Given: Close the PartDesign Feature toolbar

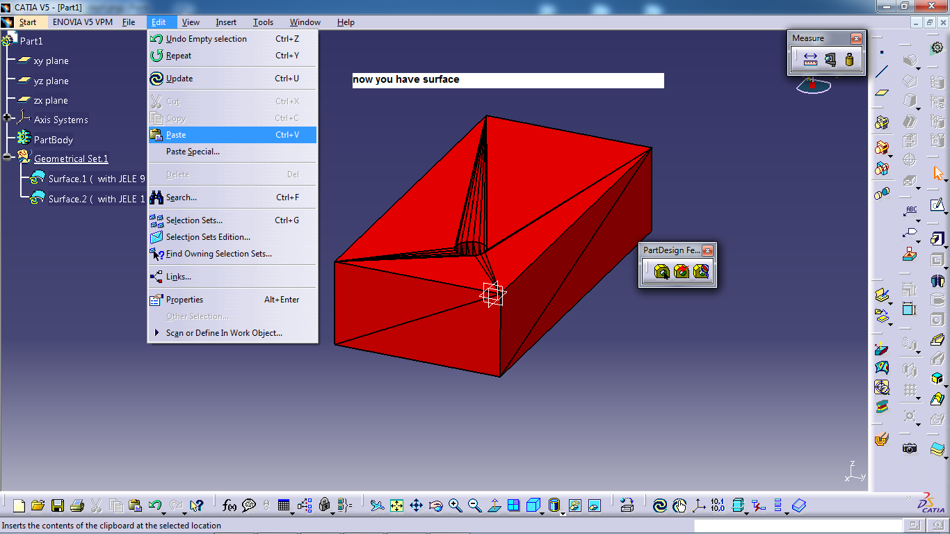Looking at the screenshot, I should (707, 250).
